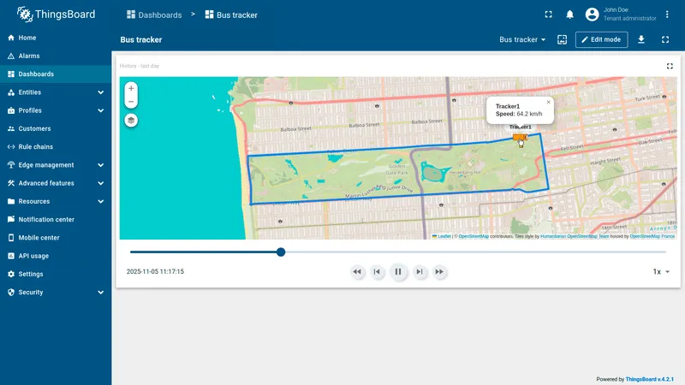Step to next point
The height and width of the screenshot is (385, 685).
pos(420,271)
